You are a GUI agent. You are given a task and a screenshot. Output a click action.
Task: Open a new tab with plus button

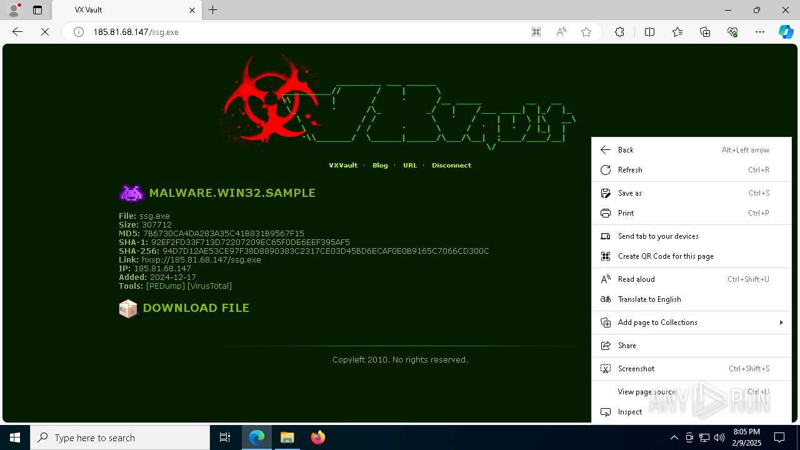213,10
